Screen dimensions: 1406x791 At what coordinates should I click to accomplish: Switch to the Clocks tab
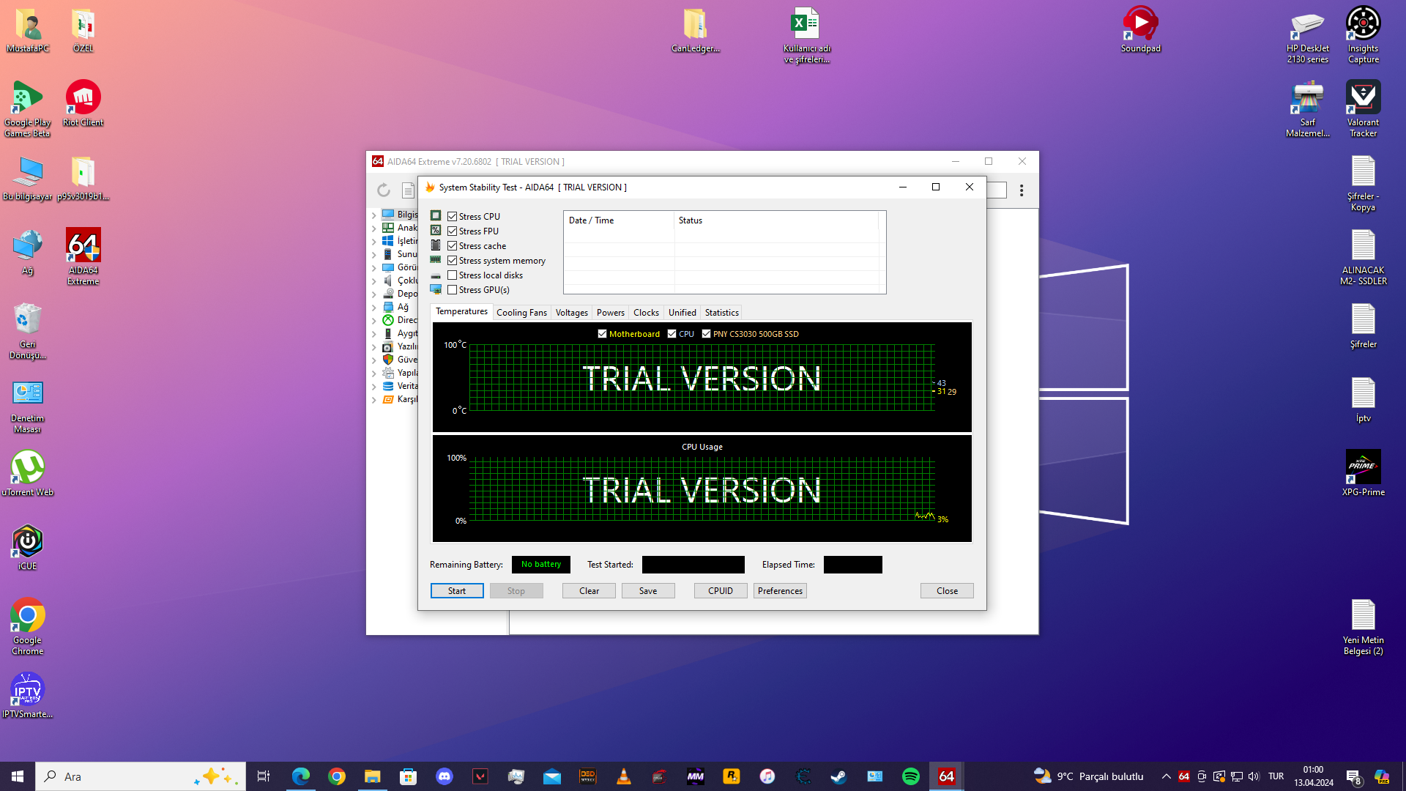point(646,313)
